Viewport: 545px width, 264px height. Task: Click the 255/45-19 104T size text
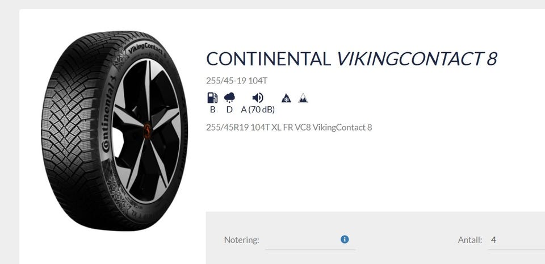coord(237,81)
